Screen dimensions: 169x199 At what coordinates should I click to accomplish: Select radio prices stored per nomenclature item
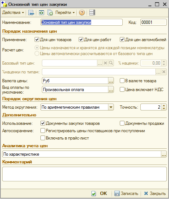tap(37, 48)
